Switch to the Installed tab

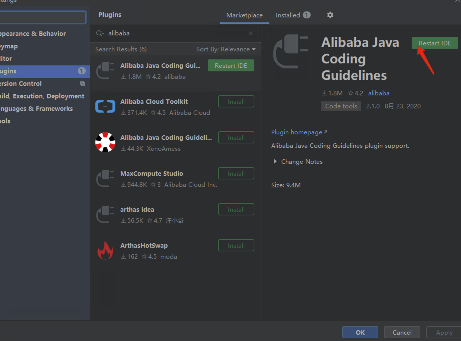pyautogui.click(x=288, y=15)
